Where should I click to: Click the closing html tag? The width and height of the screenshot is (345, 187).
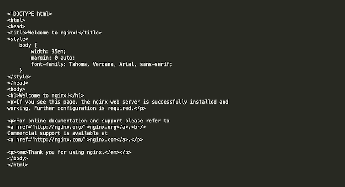[x=17, y=165]
